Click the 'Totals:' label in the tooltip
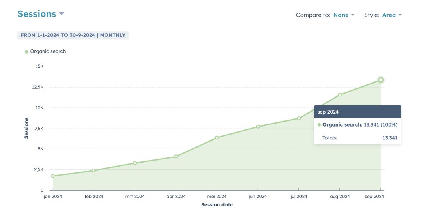The width and height of the screenshot is (423, 223). pos(330,138)
